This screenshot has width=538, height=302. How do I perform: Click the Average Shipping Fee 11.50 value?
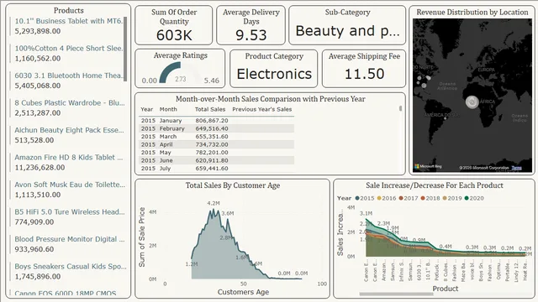coord(364,74)
